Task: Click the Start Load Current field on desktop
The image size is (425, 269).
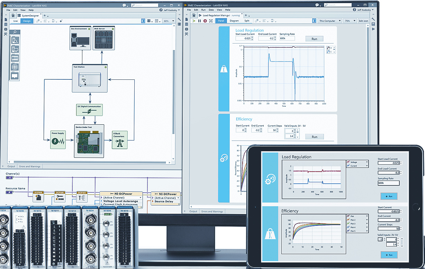Action: [244, 38]
